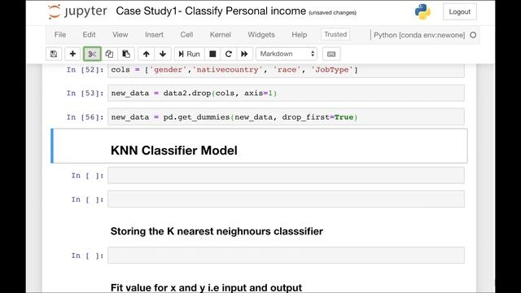Image resolution: width=521 pixels, height=293 pixels.
Task: Click the In [53] prompt label
Action: coord(85,93)
